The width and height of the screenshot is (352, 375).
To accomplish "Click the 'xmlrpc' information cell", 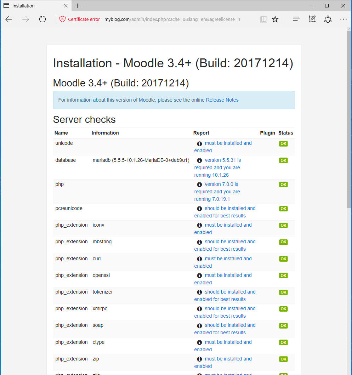I will 100,309.
